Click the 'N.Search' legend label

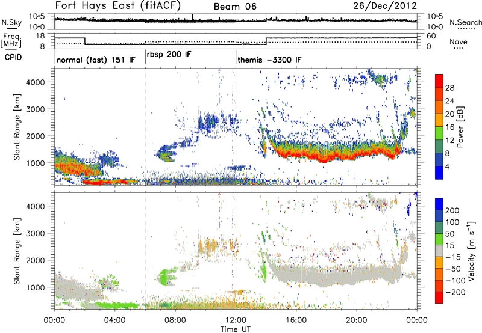point(465,22)
